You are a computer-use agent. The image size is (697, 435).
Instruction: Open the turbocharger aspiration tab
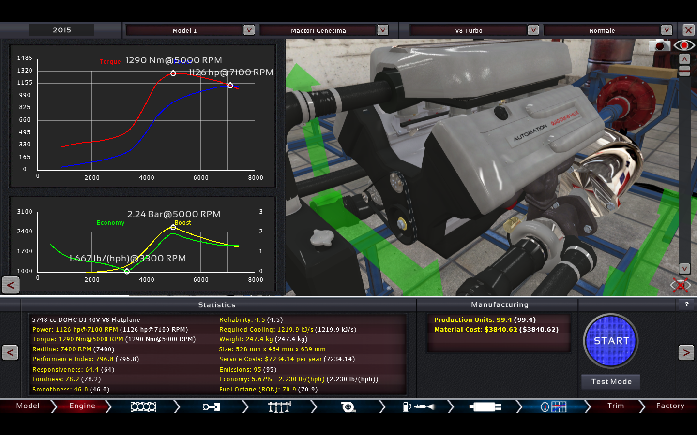click(348, 407)
